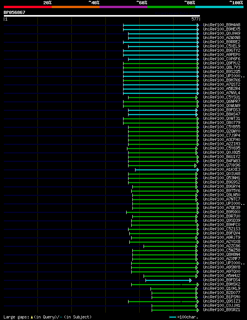Select the UniRef100_Q6NPR7 label

coord(222,101)
